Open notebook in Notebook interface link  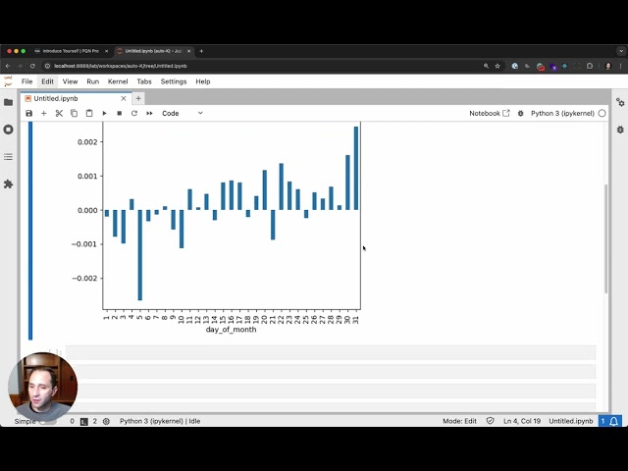coord(490,114)
